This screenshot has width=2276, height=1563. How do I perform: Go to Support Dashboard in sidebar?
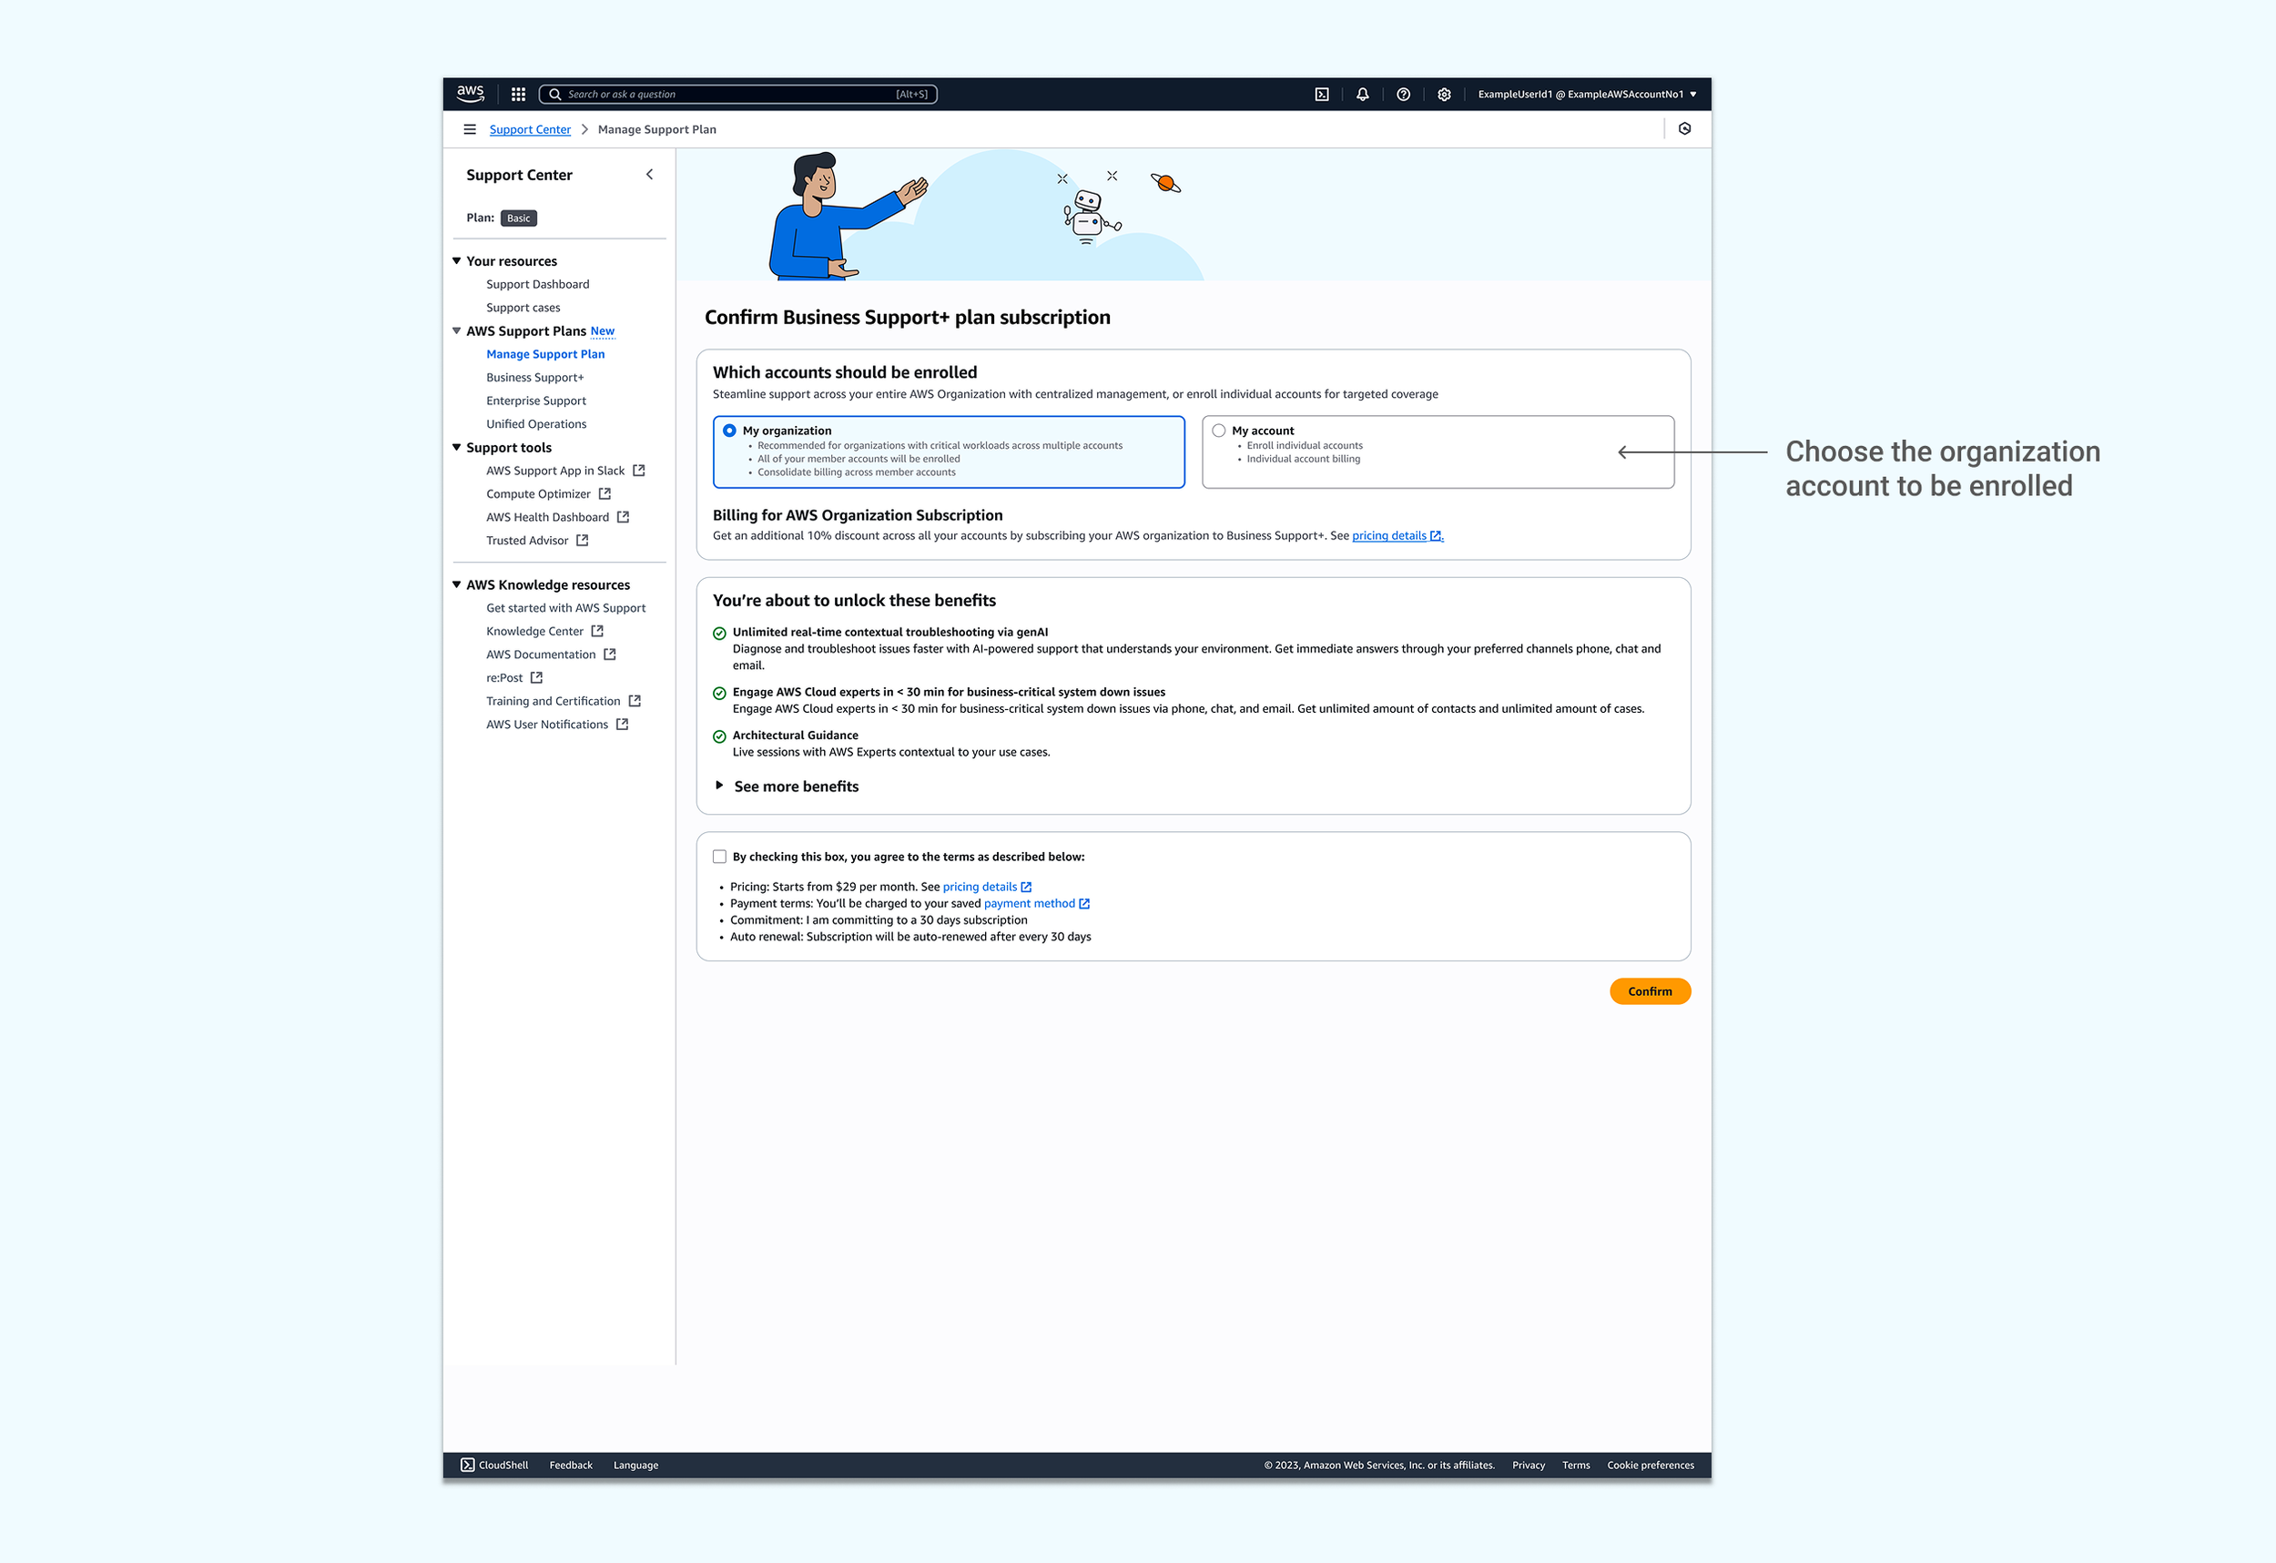coord(538,284)
